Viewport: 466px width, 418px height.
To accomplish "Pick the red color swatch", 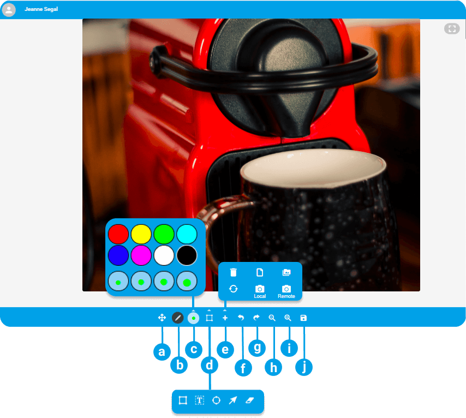I will coord(118,234).
